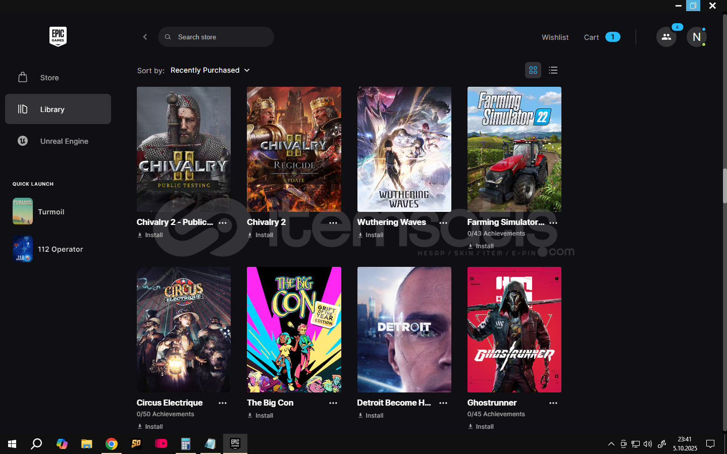Viewport: 727px width, 454px height.
Task: Open the Store page from sidebar
Action: pos(58,78)
